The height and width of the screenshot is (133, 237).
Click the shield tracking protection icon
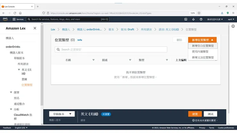point(44,13)
